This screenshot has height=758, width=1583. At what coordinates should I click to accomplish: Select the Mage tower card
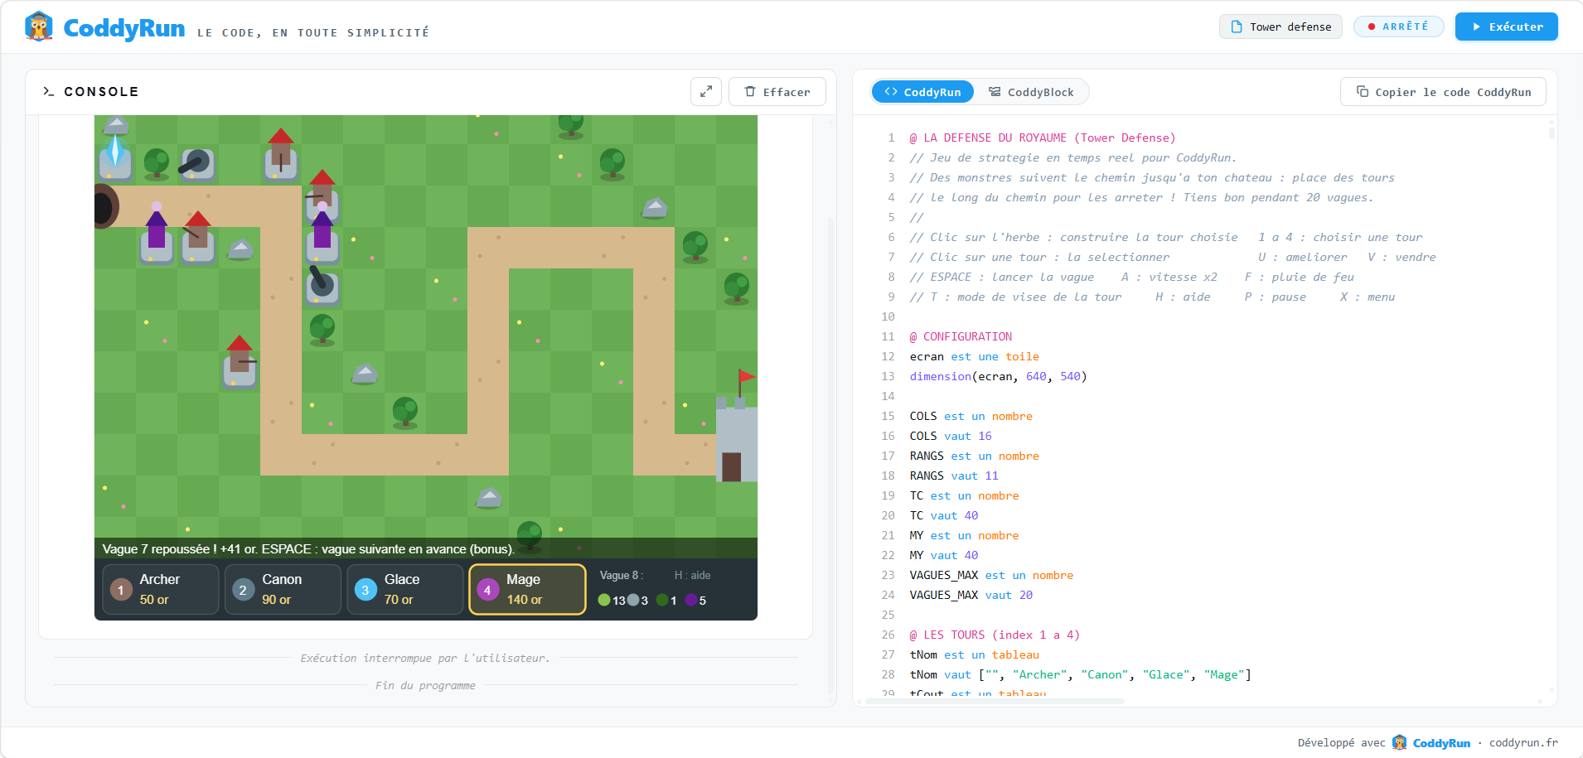coord(527,589)
